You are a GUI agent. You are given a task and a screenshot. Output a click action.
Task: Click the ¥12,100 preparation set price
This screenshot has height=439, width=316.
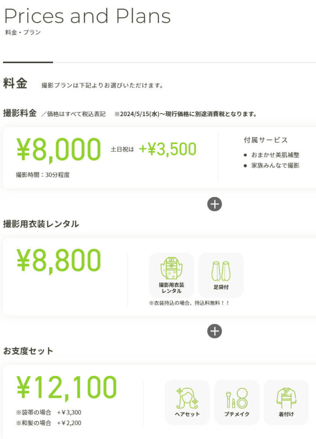(x=67, y=388)
